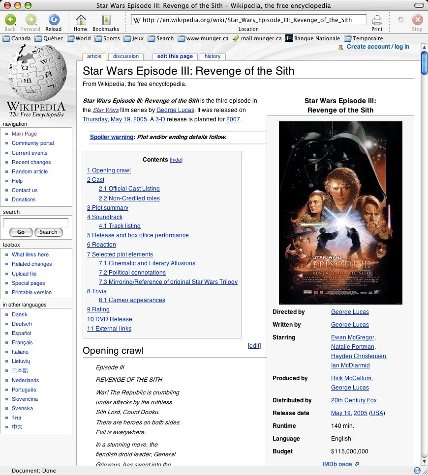
Task: Open the Spoiler warning link
Action: click(x=112, y=137)
